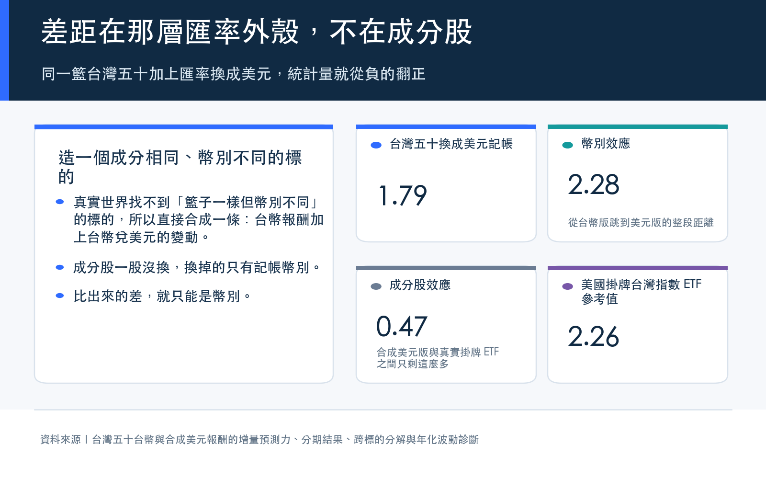Select caption 從台幣版跳到美元版的整段距離
The width and height of the screenshot is (766, 479).
pyautogui.click(x=641, y=222)
